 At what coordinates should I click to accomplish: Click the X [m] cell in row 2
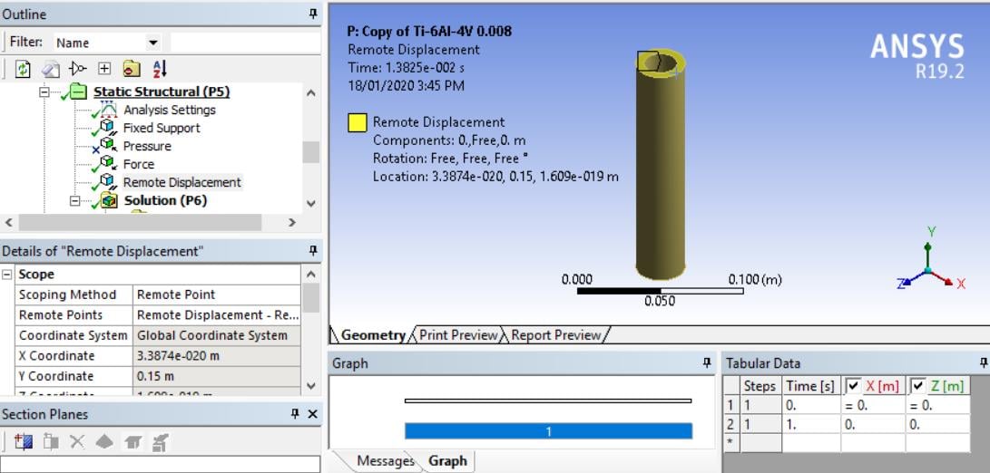[x=873, y=424]
